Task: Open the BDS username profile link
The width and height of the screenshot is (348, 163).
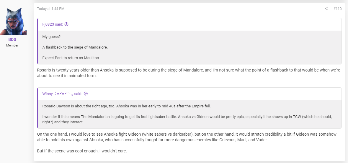Action: pyautogui.click(x=12, y=40)
